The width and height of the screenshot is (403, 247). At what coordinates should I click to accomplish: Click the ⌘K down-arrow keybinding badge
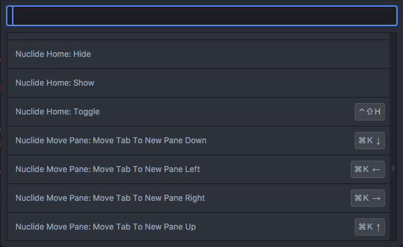tap(369, 141)
